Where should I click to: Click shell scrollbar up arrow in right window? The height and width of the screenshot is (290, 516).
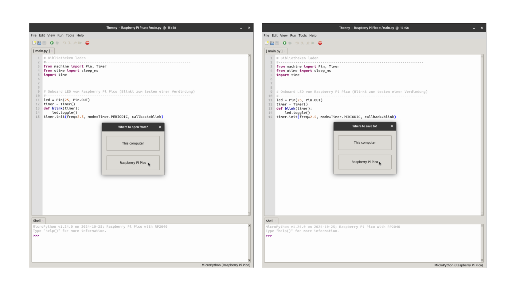482,226
